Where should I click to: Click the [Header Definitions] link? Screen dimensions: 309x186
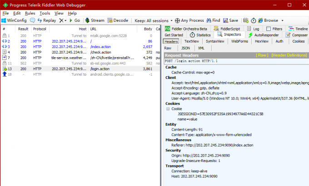(289, 55)
